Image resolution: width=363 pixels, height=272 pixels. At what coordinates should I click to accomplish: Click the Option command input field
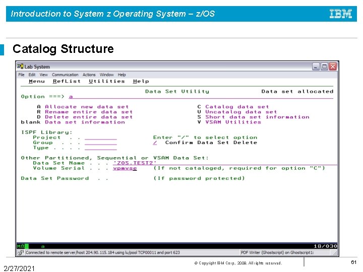(x=201, y=96)
